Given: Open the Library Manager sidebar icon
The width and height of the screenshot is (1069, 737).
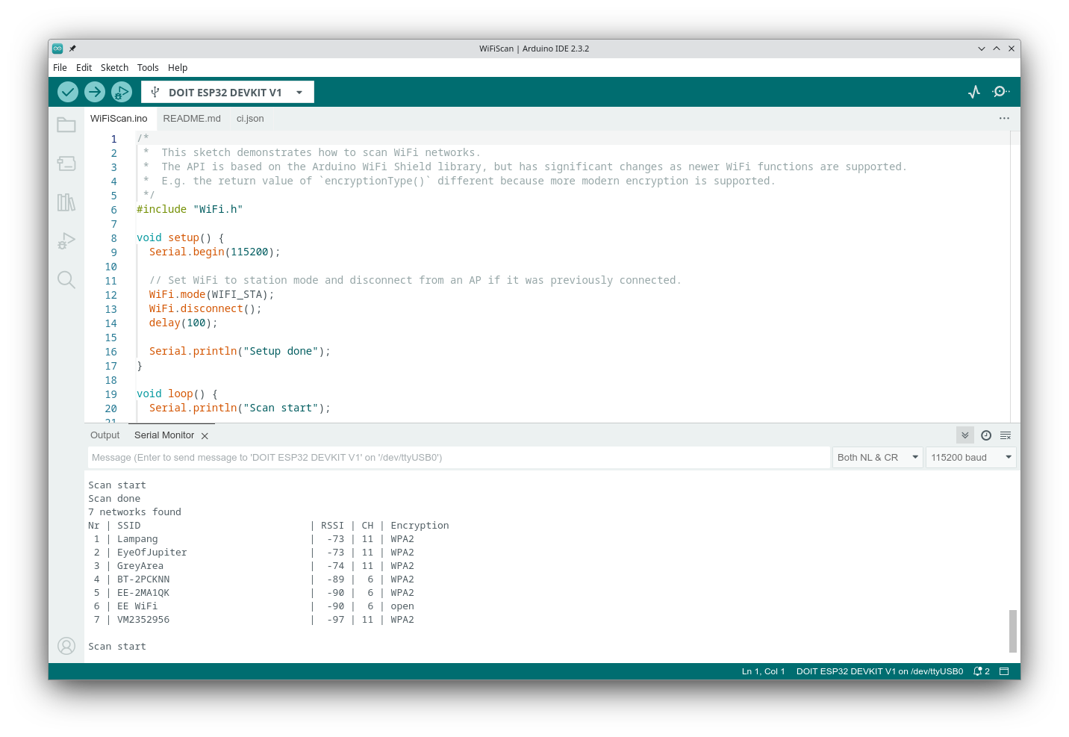Looking at the screenshot, I should point(66,202).
